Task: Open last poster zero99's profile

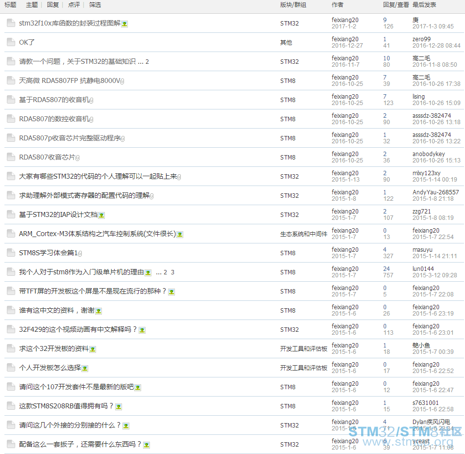Action: click(421, 39)
